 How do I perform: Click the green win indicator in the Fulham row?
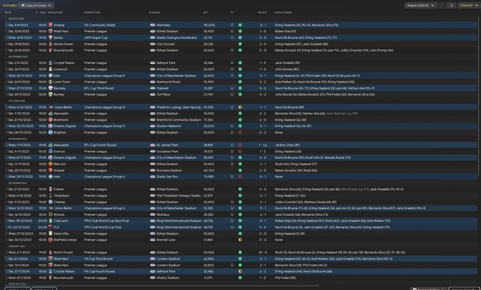[240, 189]
